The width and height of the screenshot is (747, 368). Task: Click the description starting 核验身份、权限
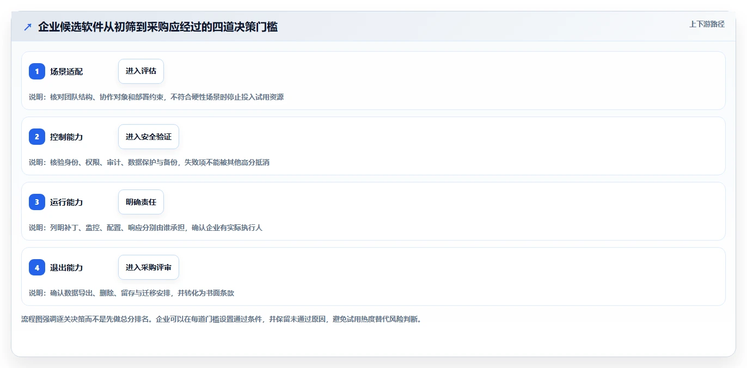coord(149,162)
